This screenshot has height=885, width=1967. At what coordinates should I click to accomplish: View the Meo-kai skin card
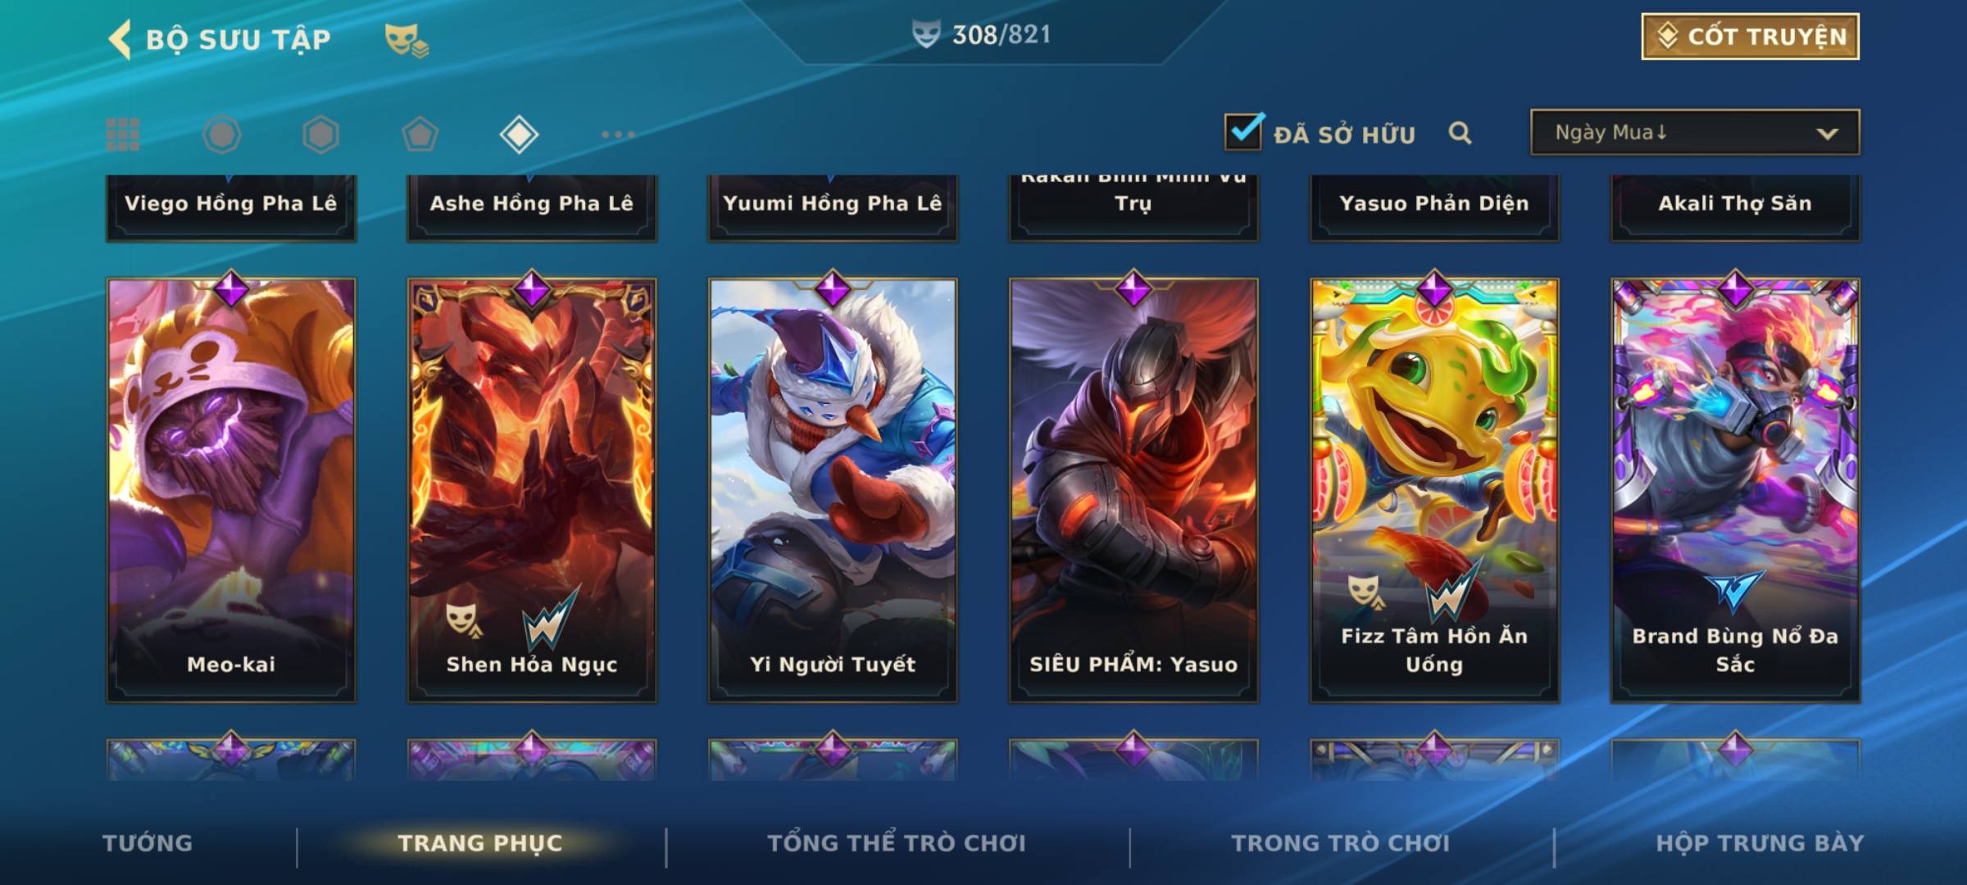(231, 489)
